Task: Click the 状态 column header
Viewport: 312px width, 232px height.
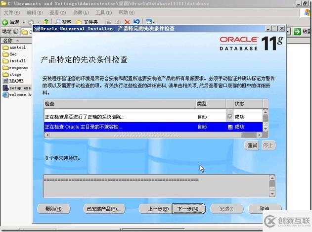Action: (x=248, y=104)
